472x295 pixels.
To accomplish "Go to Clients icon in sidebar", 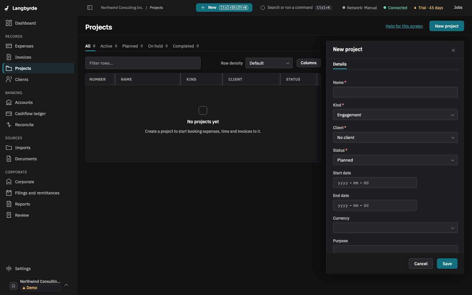I will [x=9, y=79].
